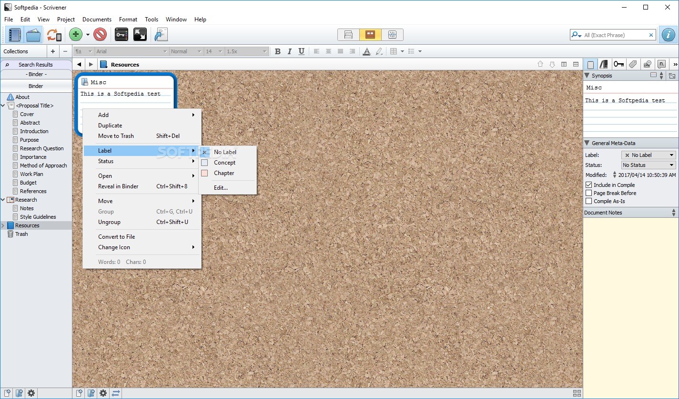Choose Convert to File menu entry
This screenshot has height=399, width=679.
pos(142,237)
